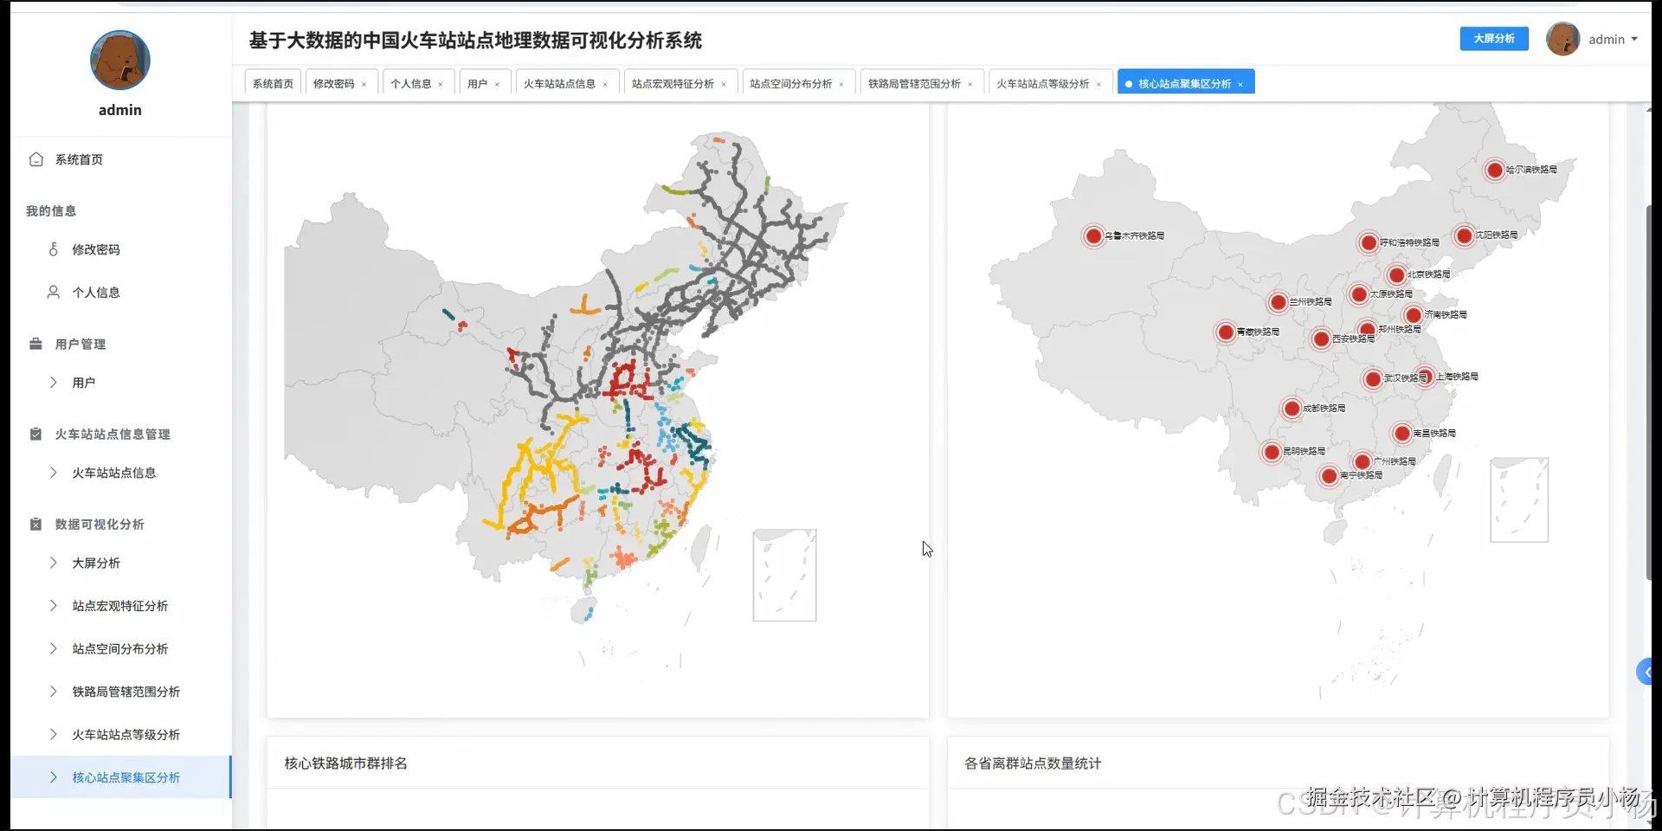The width and height of the screenshot is (1662, 831).
Task: Click the 沈阳铁路局 map marker
Action: coord(1464,235)
